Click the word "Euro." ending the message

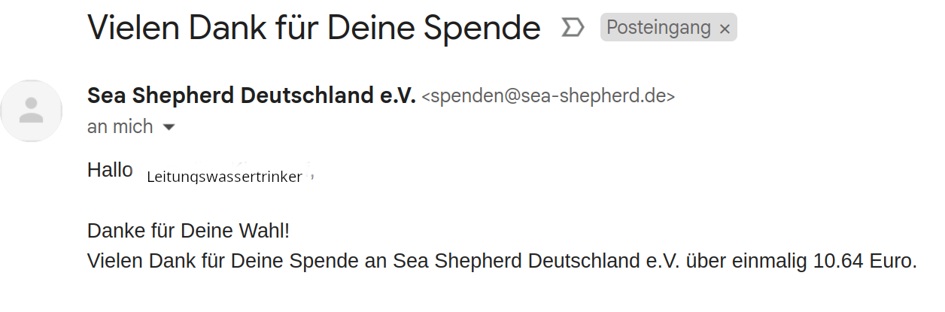click(x=895, y=261)
